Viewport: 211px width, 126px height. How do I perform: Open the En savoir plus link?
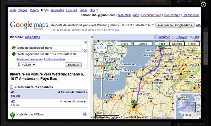point(112,30)
